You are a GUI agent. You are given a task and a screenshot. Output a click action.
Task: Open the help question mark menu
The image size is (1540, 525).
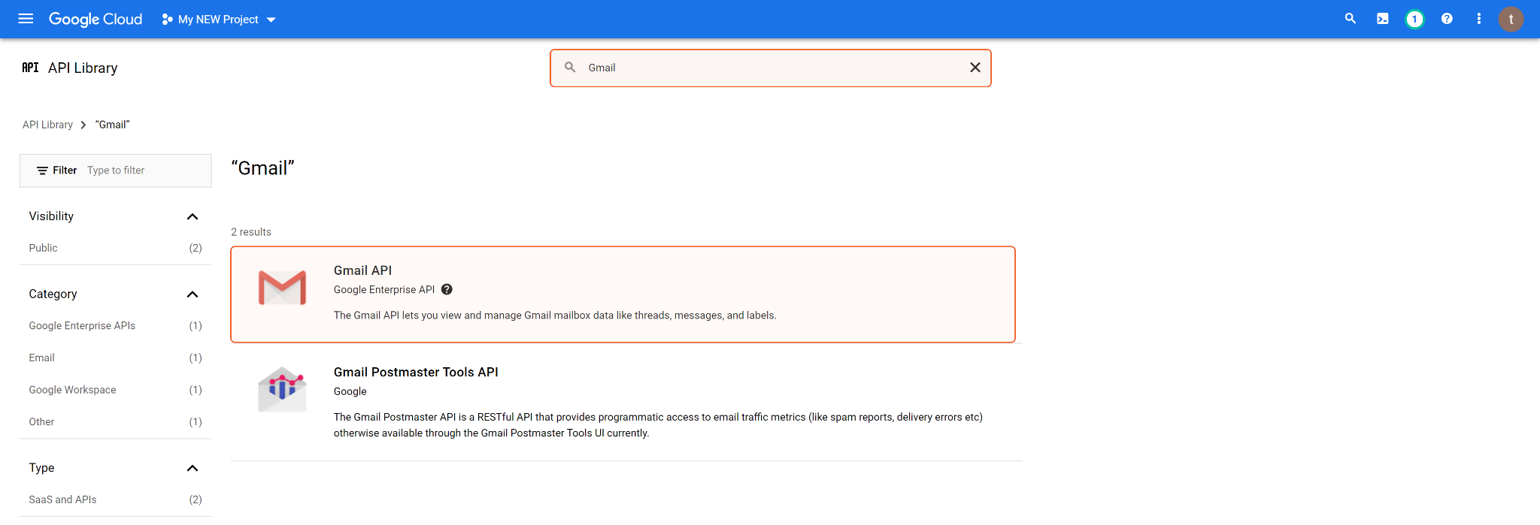pos(1447,19)
